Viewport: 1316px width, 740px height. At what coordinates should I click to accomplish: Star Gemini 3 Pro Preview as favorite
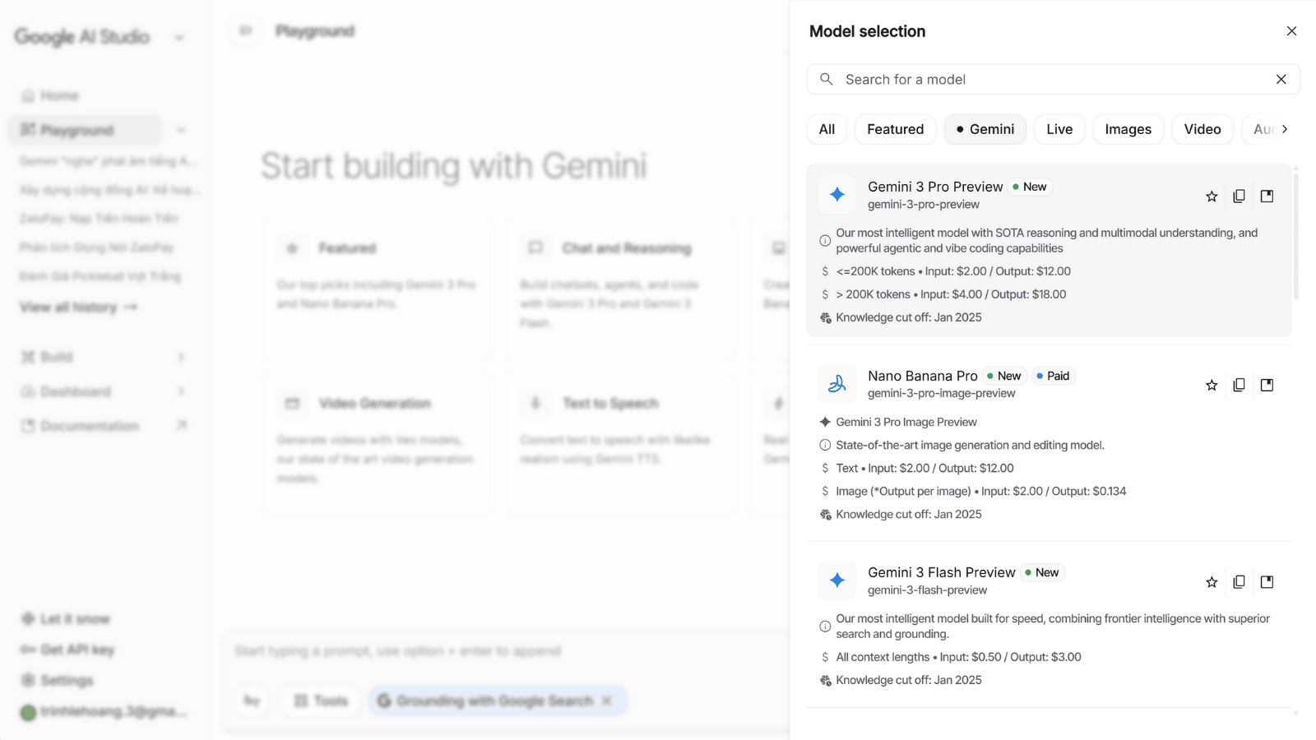(1212, 197)
